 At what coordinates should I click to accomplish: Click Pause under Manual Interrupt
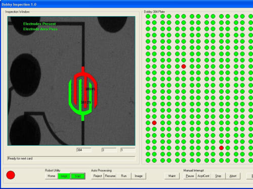pyautogui.click(x=190, y=176)
